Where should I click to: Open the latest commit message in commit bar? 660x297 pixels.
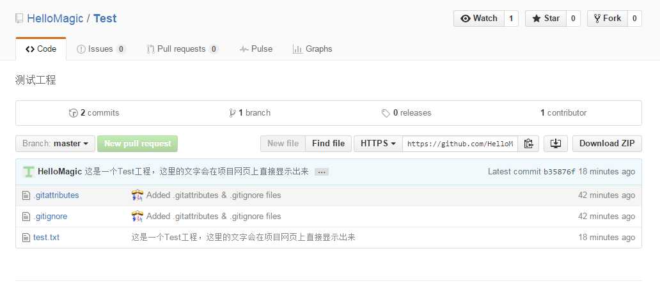(196, 172)
